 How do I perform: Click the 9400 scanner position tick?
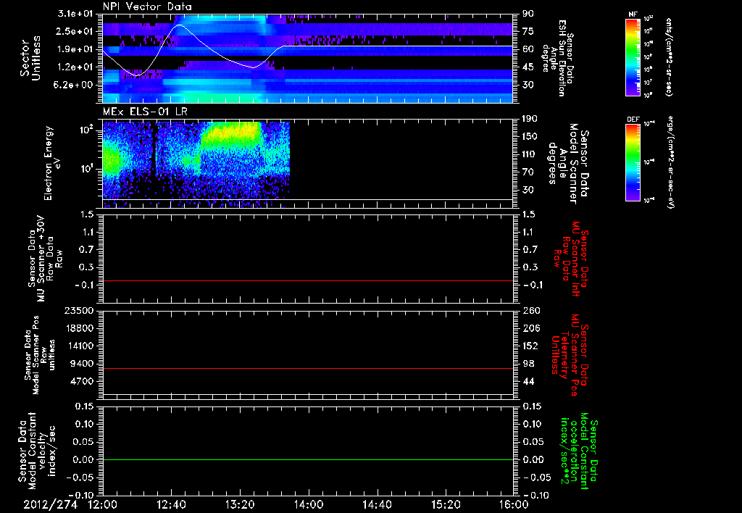point(81,364)
